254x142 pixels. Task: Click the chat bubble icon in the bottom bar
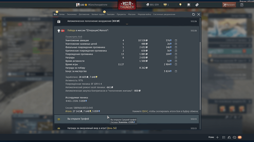tap(234, 137)
